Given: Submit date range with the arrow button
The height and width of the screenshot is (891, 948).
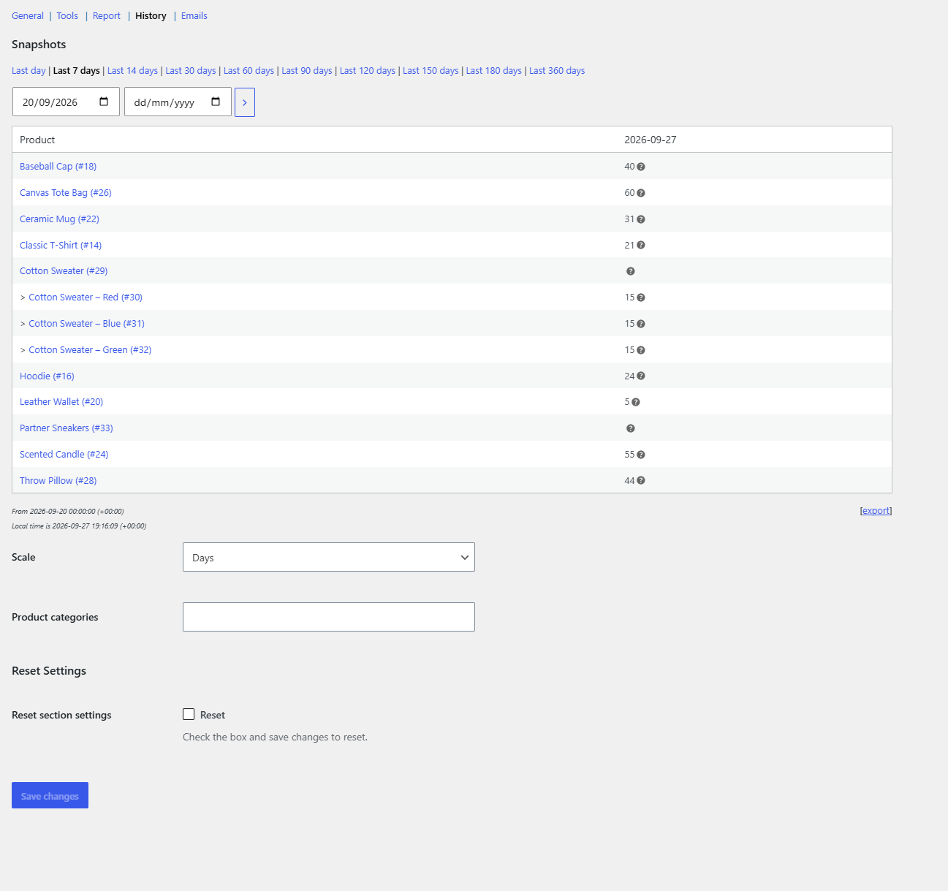Looking at the screenshot, I should point(245,102).
